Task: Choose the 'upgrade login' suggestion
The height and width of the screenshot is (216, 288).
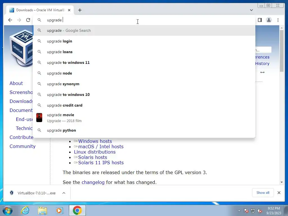Action: (144, 41)
